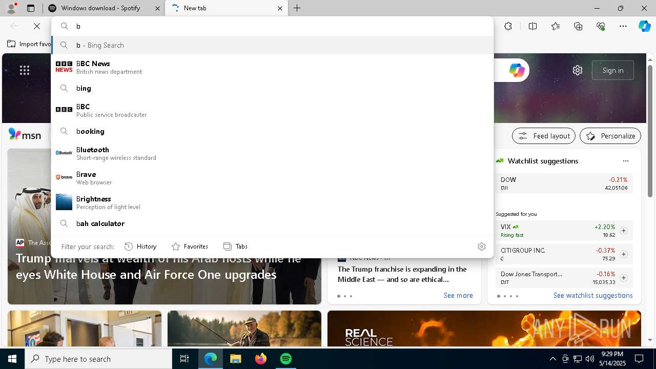Select the Bluetooth suggestion
The image size is (656, 369).
(272, 153)
